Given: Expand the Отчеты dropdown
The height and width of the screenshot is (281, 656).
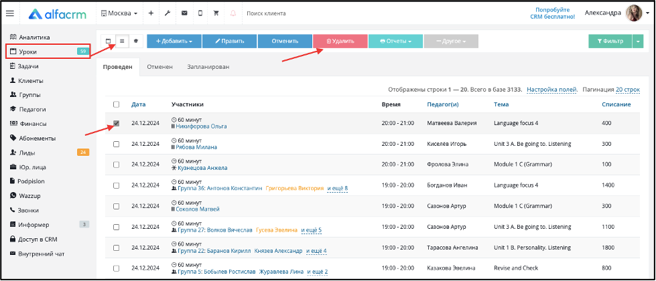Looking at the screenshot, I should (395, 41).
